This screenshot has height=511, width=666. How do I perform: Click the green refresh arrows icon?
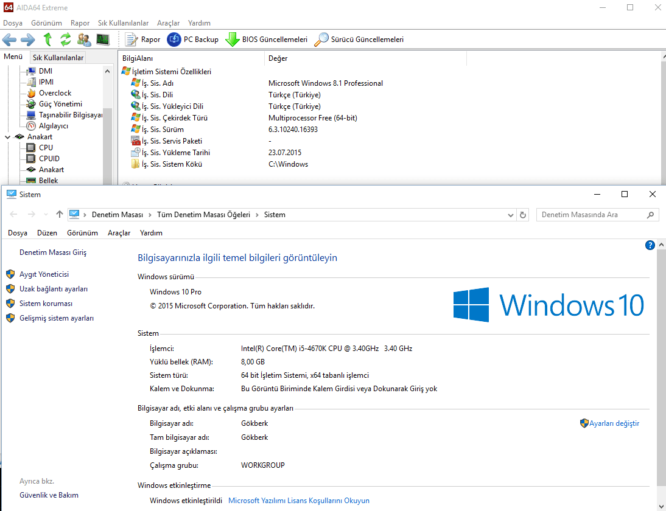tap(65, 40)
